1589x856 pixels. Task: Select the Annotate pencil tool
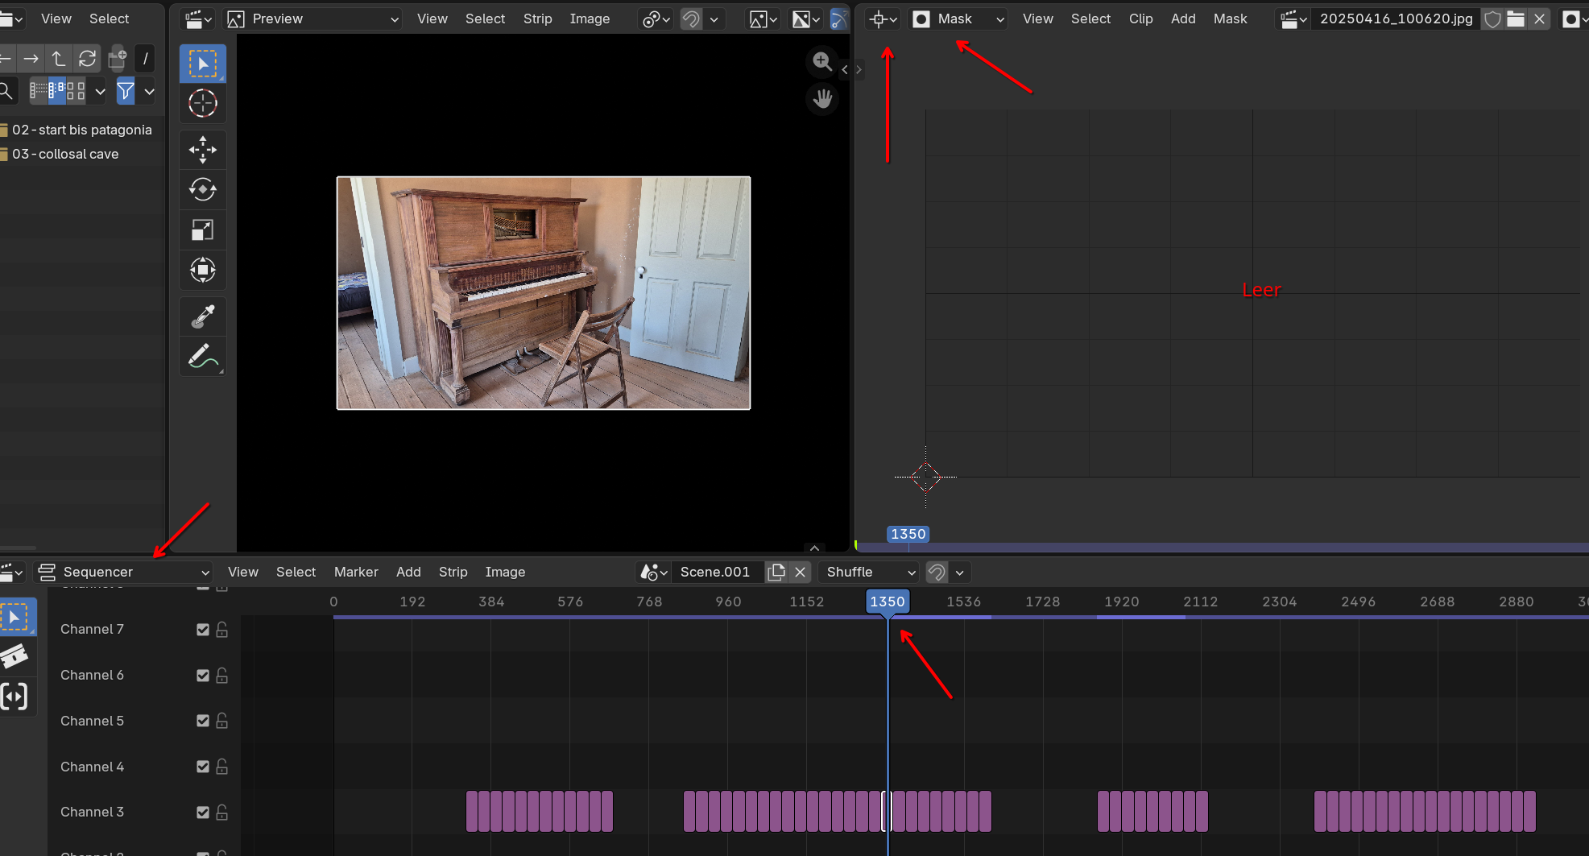tap(202, 357)
